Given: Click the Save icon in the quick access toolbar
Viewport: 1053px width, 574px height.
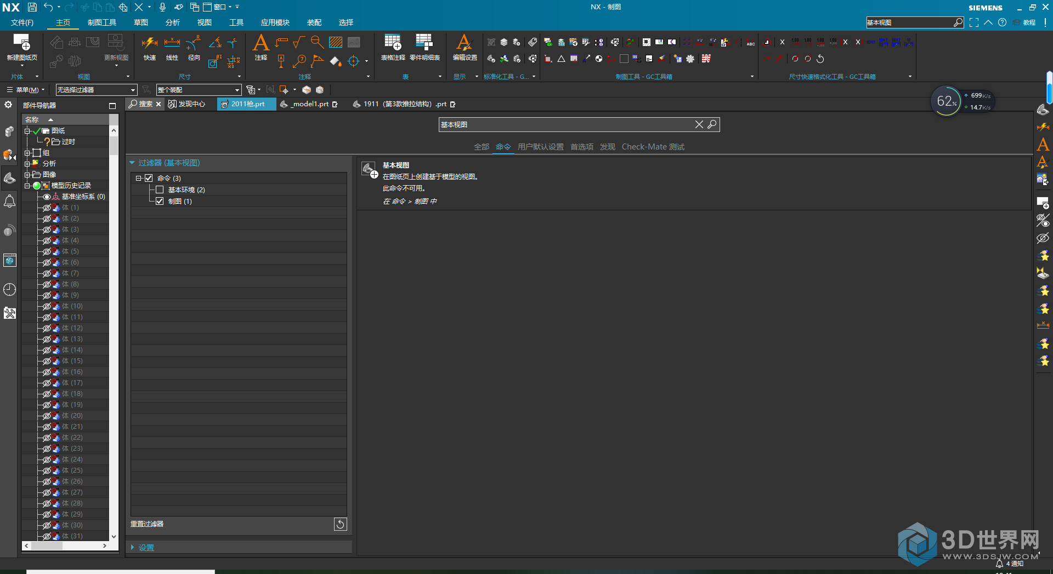Looking at the screenshot, I should pos(32,7).
